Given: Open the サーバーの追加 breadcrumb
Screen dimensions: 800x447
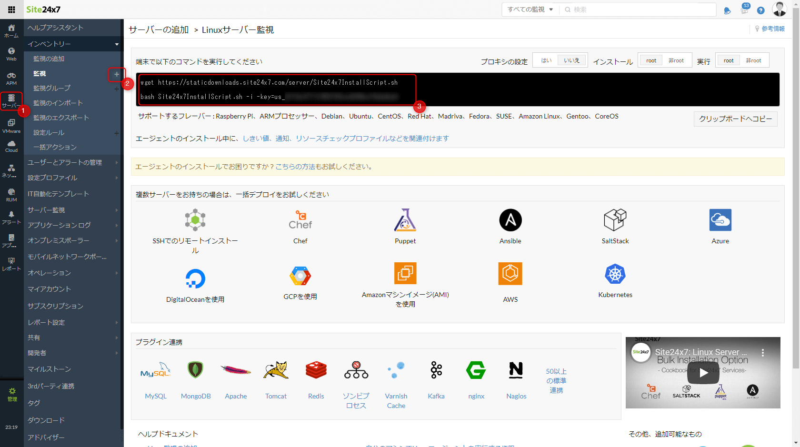Looking at the screenshot, I should click(x=159, y=30).
